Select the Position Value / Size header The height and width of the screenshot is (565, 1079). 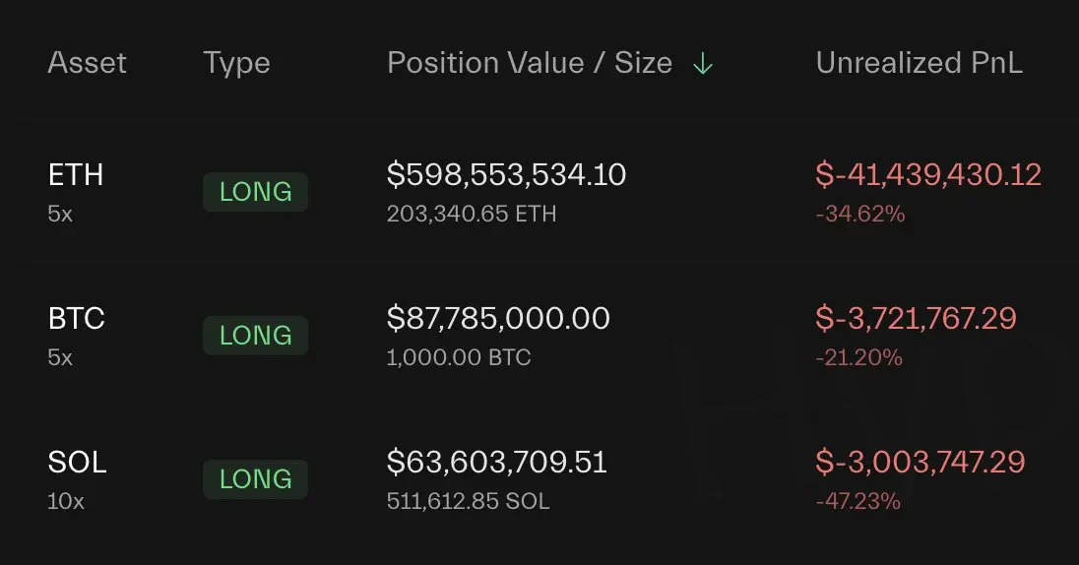(x=529, y=63)
